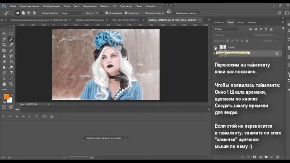
Task: Open Magic Wand tool preset picker
Action: [8, 13]
